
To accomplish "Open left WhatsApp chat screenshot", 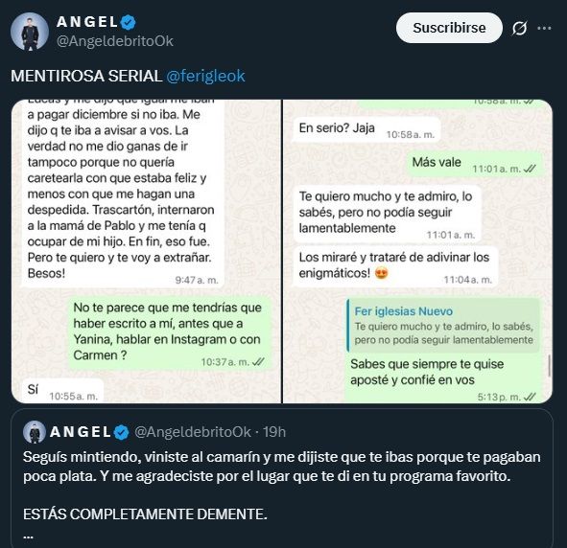I will (146, 251).
